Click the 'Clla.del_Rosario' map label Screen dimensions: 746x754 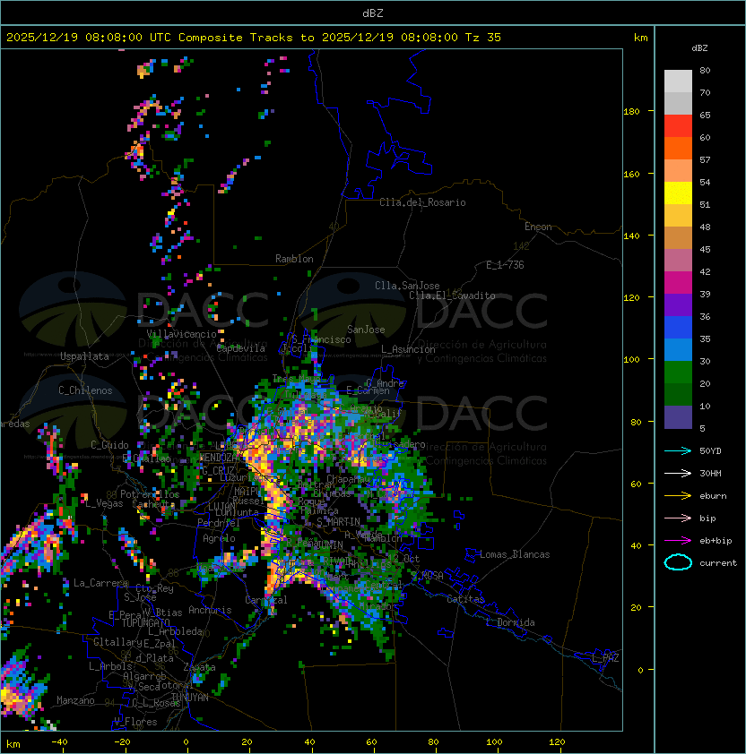click(x=422, y=202)
